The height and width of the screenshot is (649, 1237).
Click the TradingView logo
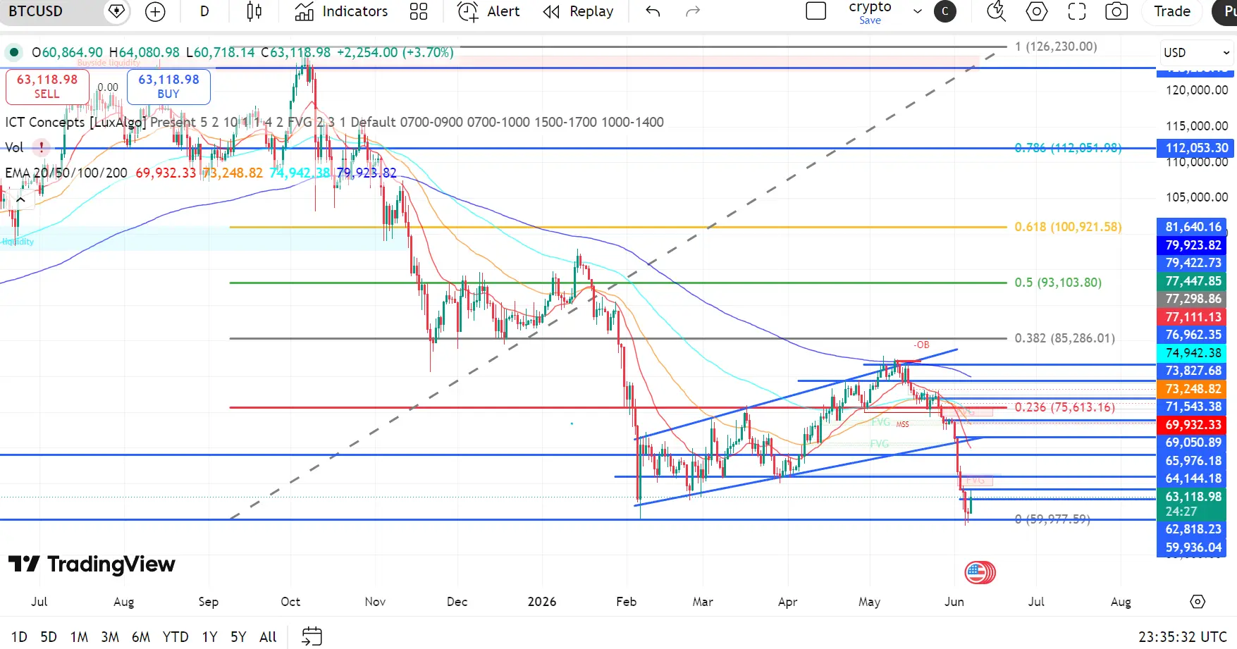pos(92,564)
